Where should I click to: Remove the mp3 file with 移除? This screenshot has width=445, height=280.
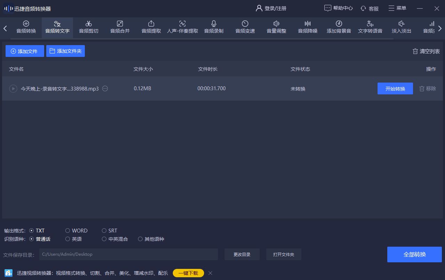tap(428, 88)
